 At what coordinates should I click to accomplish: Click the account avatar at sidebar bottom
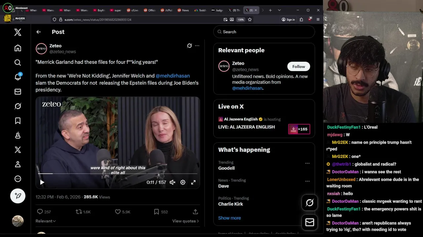point(18,221)
